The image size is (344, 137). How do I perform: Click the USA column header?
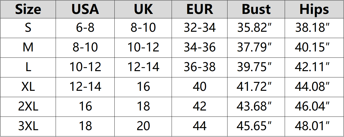click(85, 9)
